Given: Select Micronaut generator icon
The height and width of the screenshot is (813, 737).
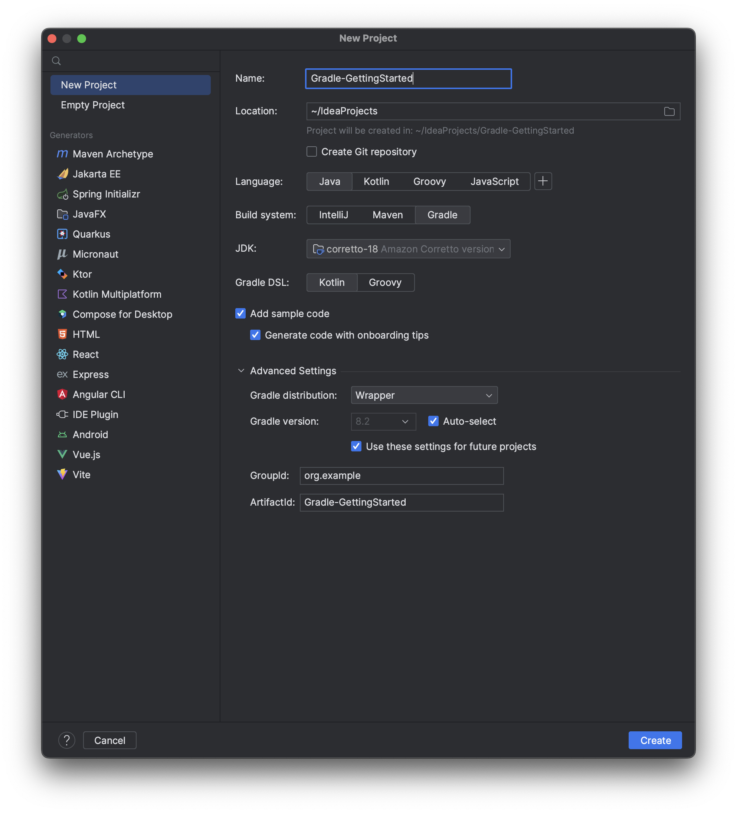Looking at the screenshot, I should (x=62, y=254).
